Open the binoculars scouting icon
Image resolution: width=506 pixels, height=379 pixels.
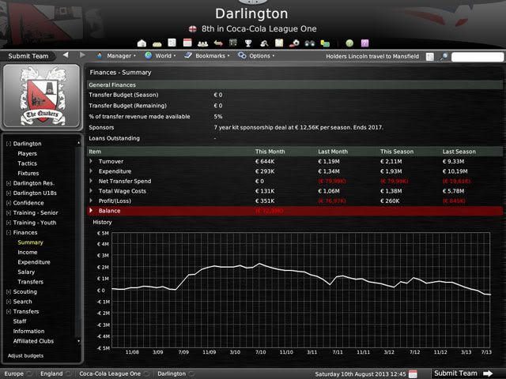tap(310, 43)
